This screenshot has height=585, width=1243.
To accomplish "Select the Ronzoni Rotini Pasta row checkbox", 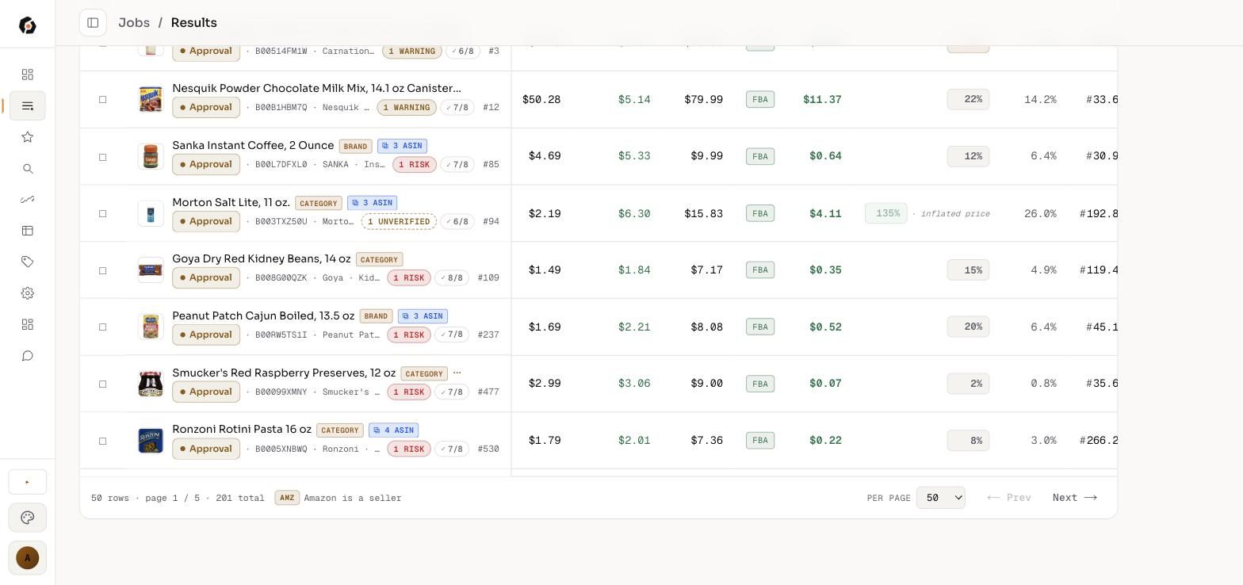I will click(x=102, y=441).
